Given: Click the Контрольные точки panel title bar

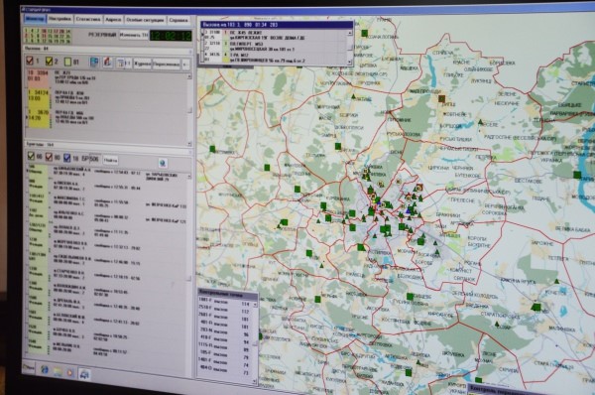Looking at the screenshot, I should (x=228, y=294).
